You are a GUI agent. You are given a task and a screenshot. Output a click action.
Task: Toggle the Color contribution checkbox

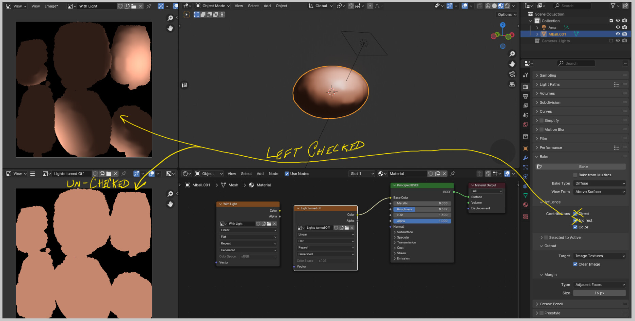pyautogui.click(x=575, y=227)
